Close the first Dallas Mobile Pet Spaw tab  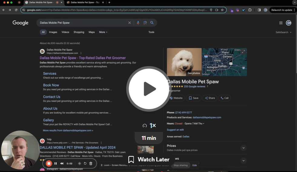click(61, 2)
